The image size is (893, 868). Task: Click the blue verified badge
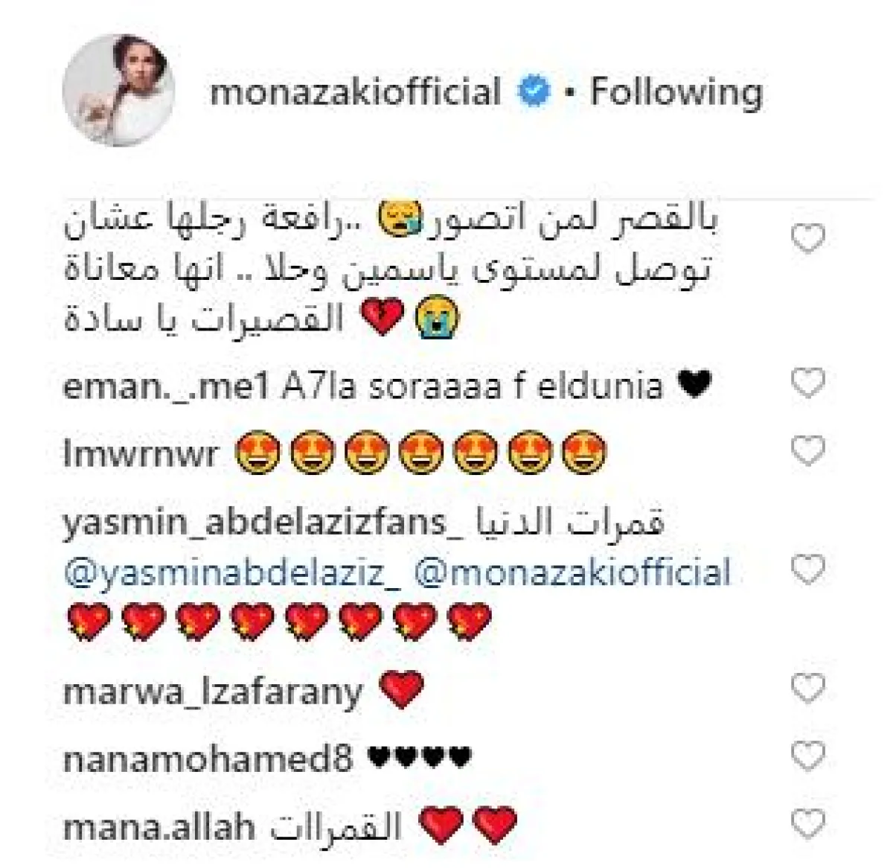(534, 93)
